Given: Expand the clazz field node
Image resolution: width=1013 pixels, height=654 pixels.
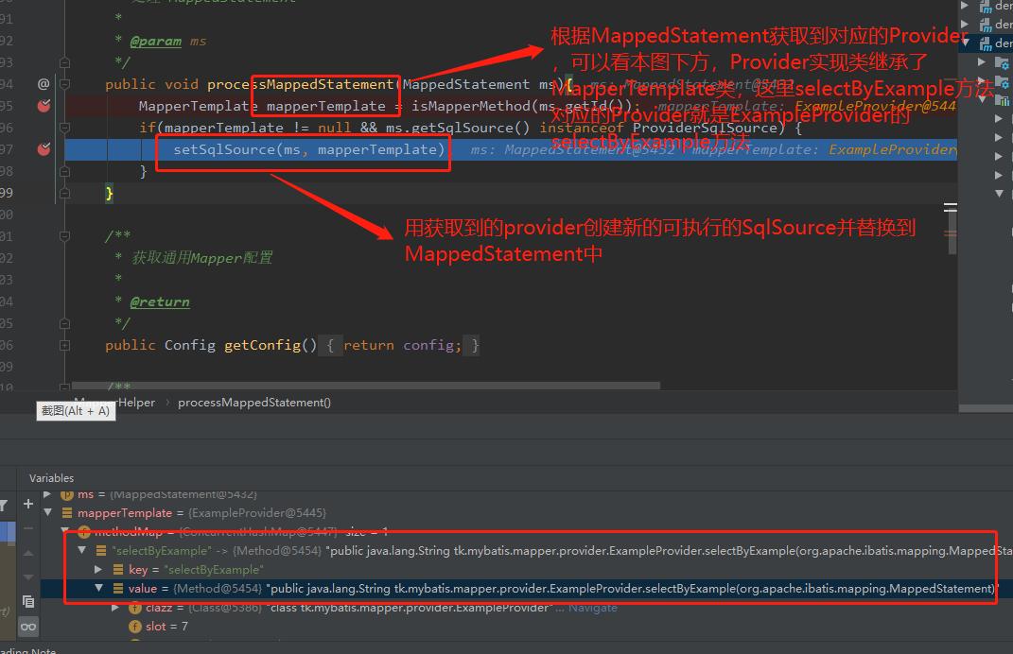Looking at the screenshot, I should click(115, 608).
